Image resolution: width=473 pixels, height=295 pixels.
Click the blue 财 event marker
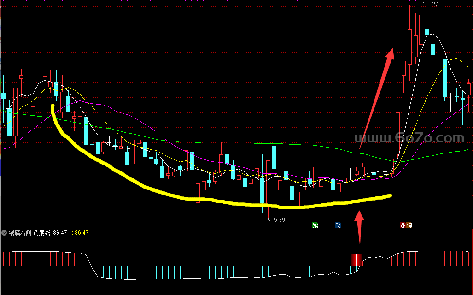[338, 225]
